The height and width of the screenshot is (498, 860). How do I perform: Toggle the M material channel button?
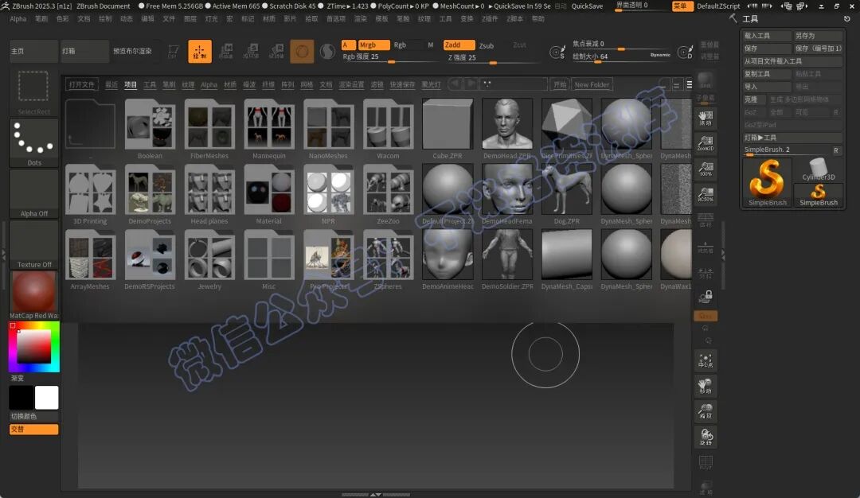(431, 45)
